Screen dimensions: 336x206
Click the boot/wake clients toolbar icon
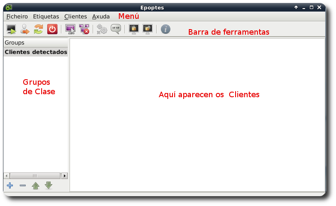[x=11, y=29]
